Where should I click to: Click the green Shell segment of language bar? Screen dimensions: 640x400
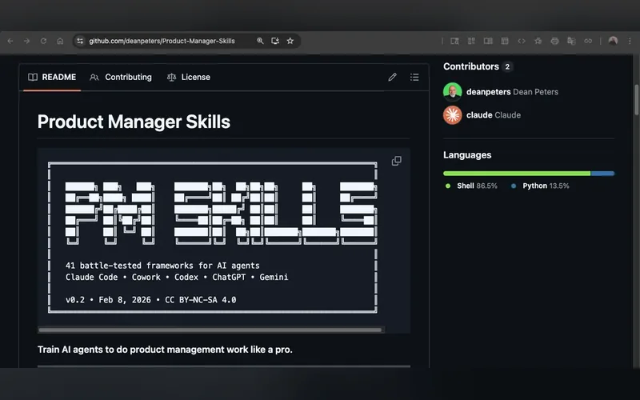pos(517,174)
